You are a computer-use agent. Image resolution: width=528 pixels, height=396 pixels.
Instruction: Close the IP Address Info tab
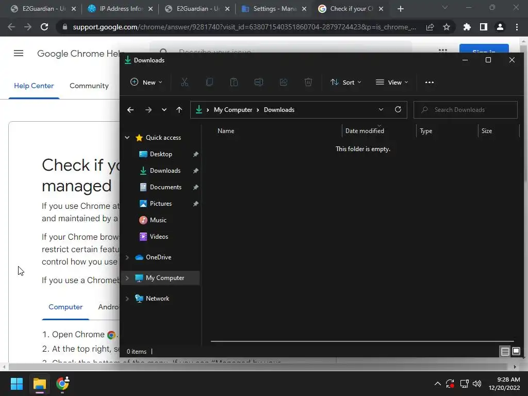(151, 9)
